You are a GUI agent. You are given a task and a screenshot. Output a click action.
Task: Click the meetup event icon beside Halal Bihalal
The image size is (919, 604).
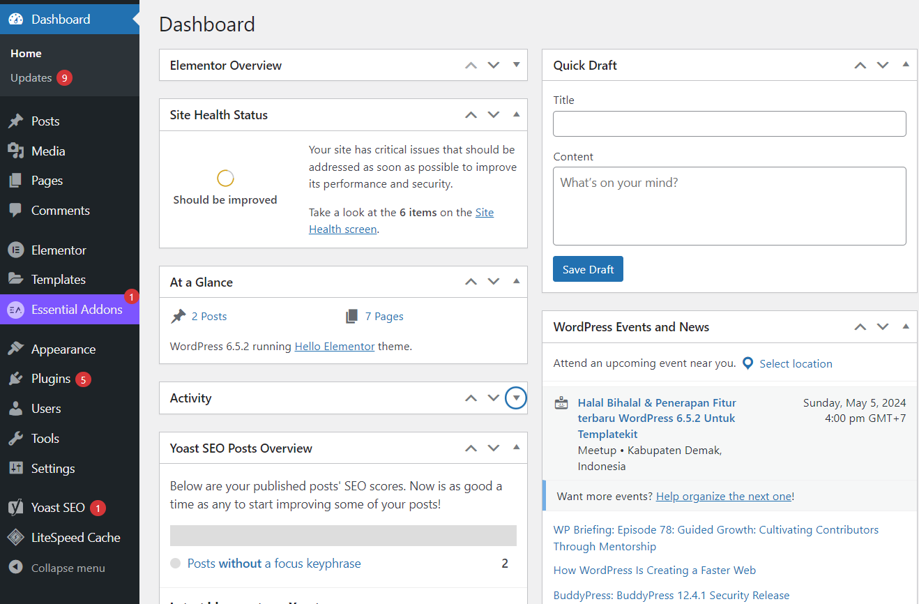point(561,403)
